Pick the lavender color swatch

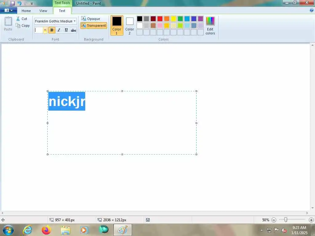(201, 26)
